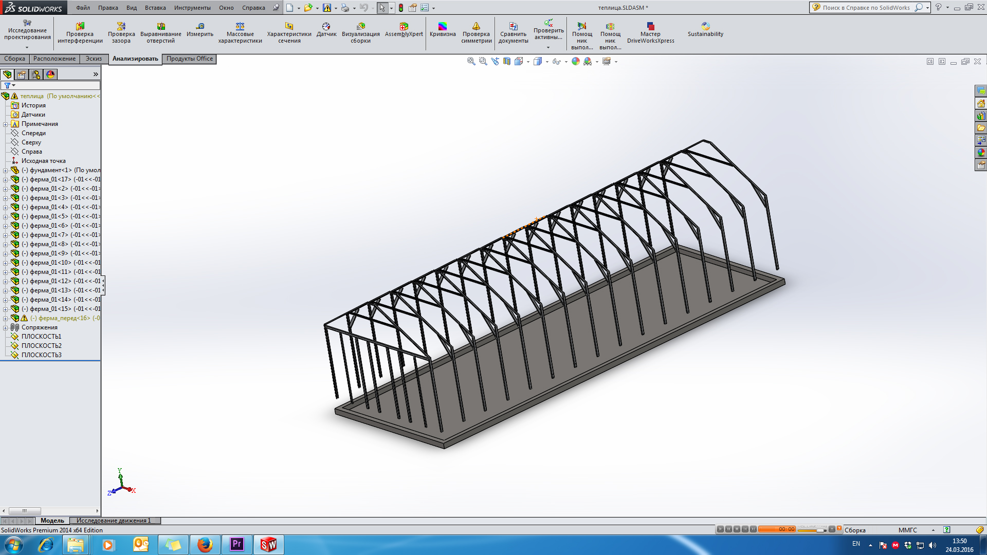The height and width of the screenshot is (555, 987).
Task: Open Сравнить документы tool
Action: click(513, 33)
